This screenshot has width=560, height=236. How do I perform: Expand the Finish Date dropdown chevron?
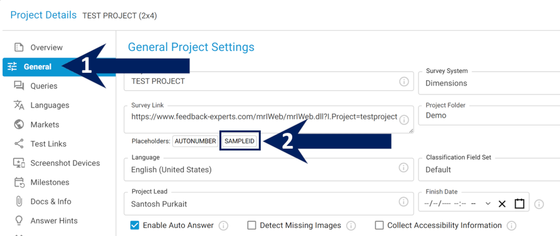[488, 204]
